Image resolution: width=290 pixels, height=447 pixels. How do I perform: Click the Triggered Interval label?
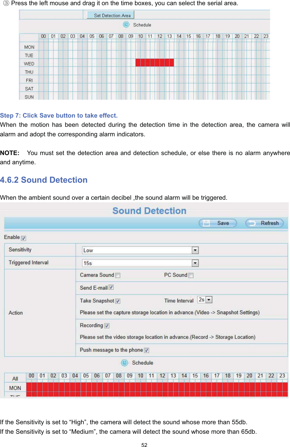(28, 263)
